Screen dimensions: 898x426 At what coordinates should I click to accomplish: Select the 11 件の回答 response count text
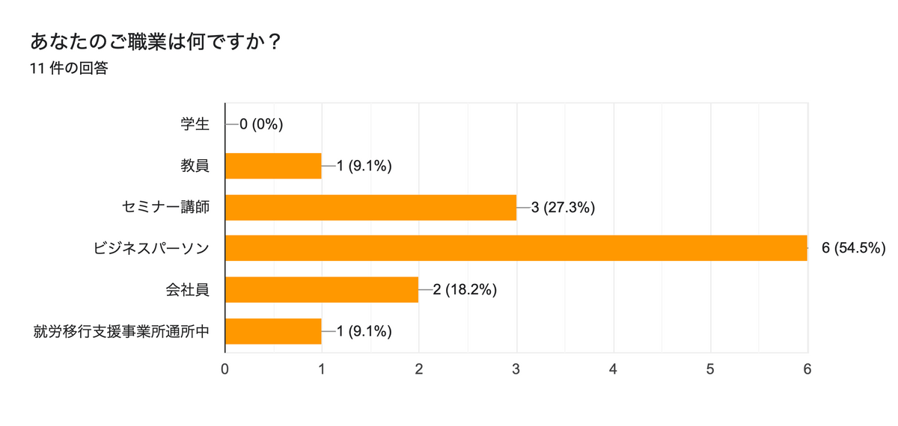point(69,69)
